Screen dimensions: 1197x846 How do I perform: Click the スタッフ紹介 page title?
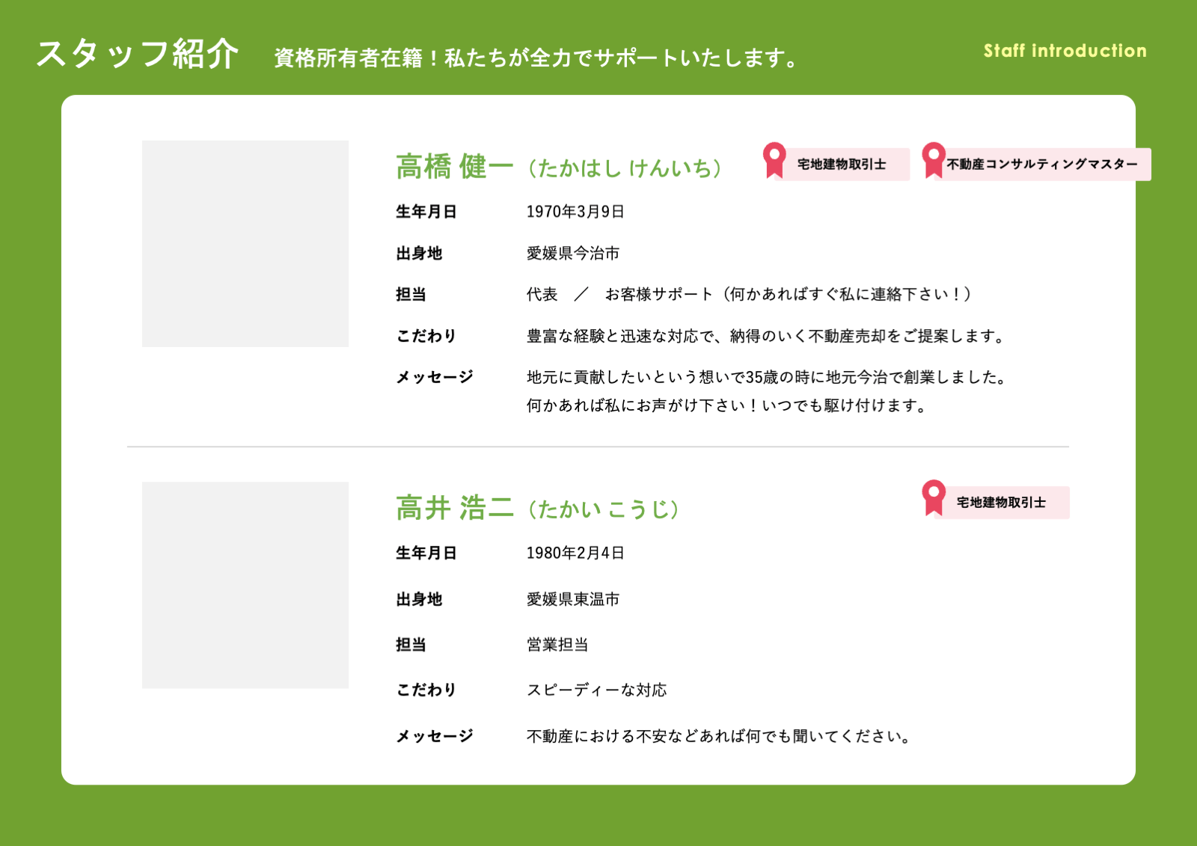[138, 55]
